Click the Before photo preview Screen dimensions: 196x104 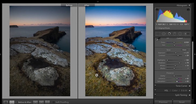pos(40,51)
